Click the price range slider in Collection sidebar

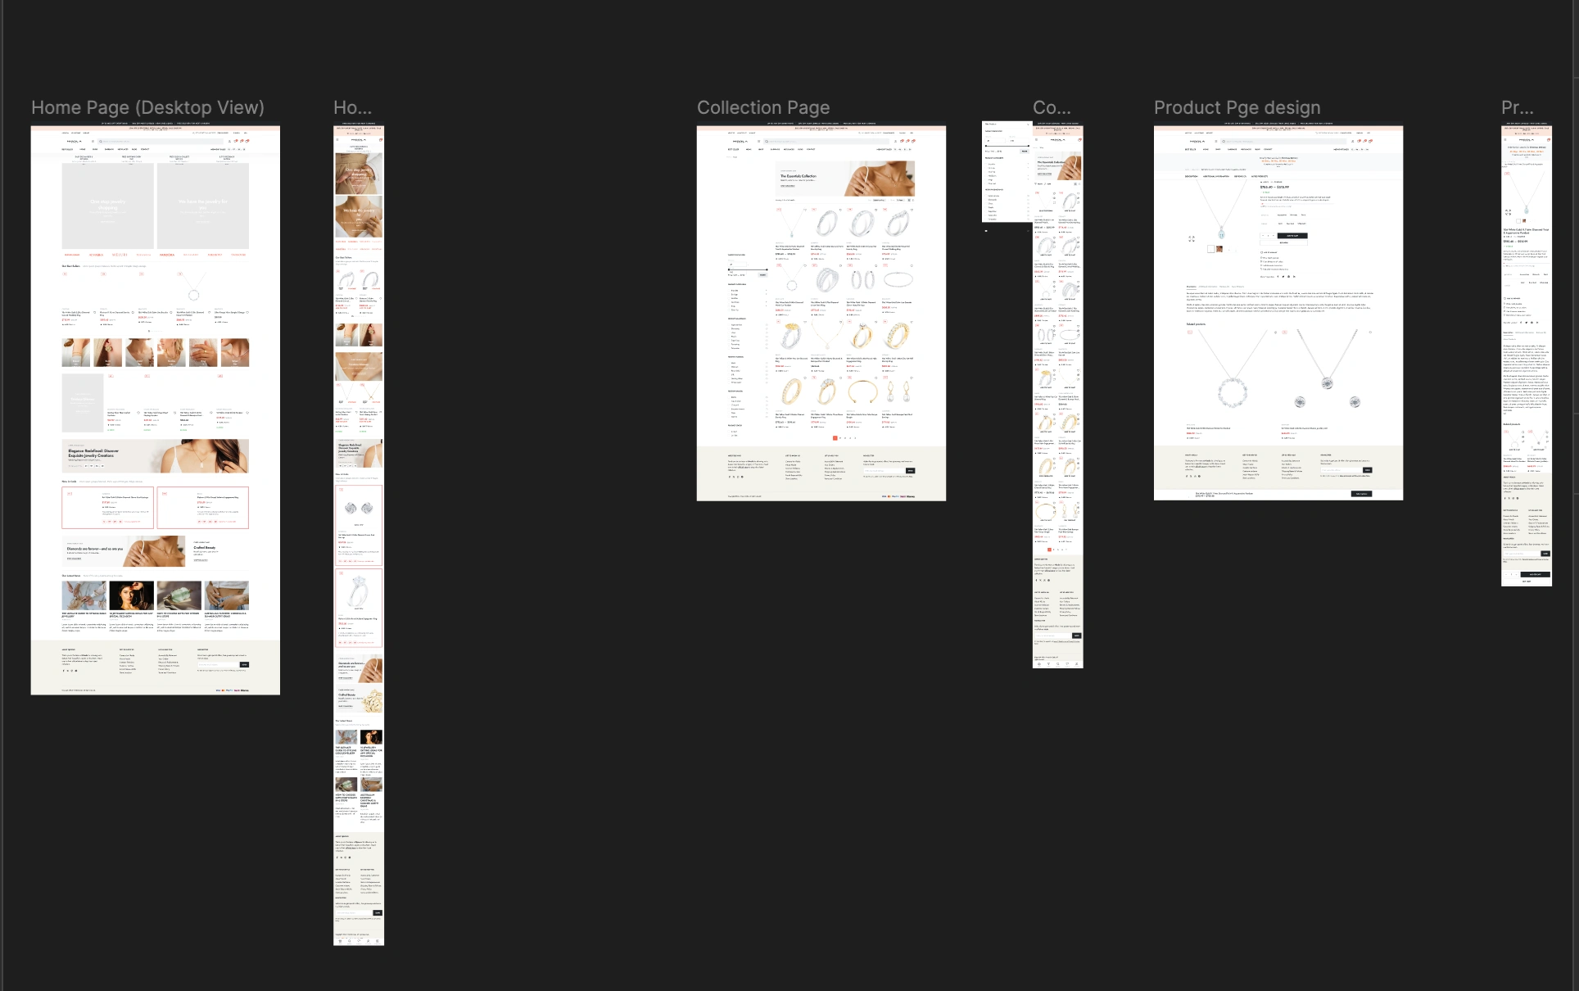746,269
